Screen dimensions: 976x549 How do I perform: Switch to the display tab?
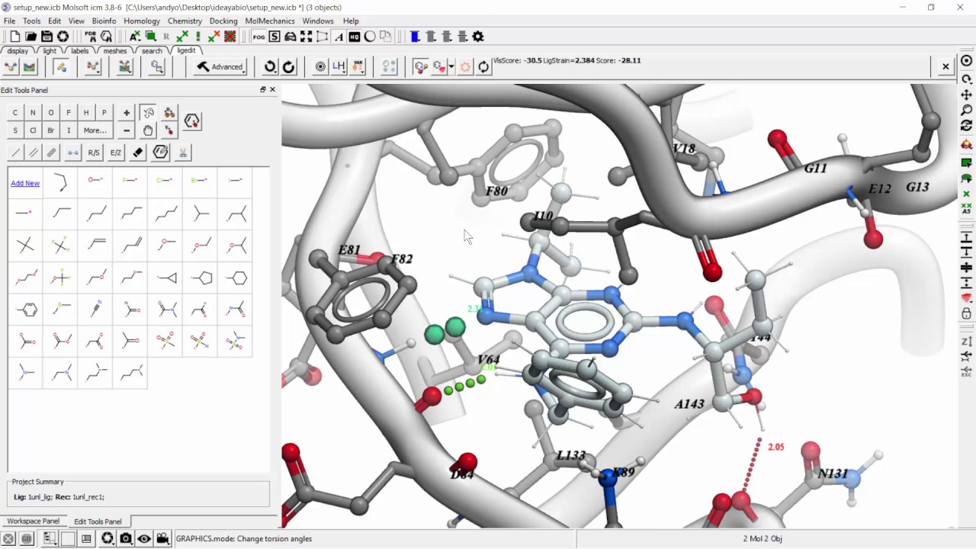tap(18, 51)
